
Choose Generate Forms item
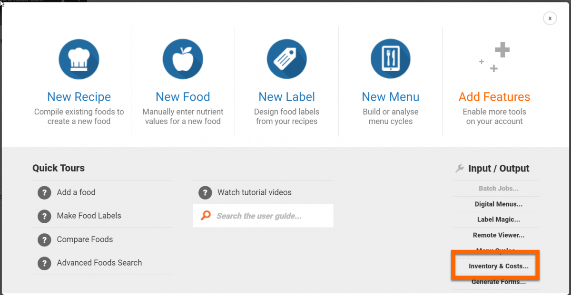click(x=498, y=282)
